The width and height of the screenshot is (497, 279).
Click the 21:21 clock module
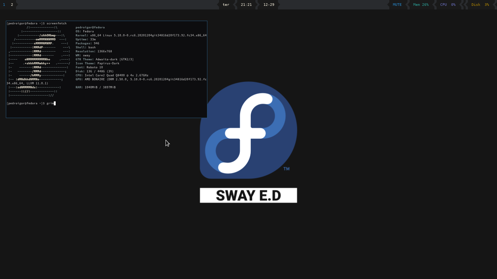246,5
